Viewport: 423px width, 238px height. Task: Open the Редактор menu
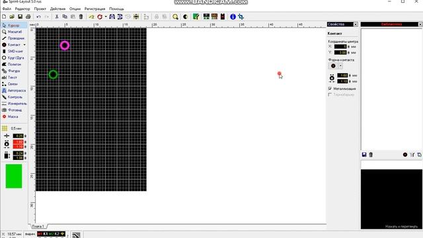point(22,9)
